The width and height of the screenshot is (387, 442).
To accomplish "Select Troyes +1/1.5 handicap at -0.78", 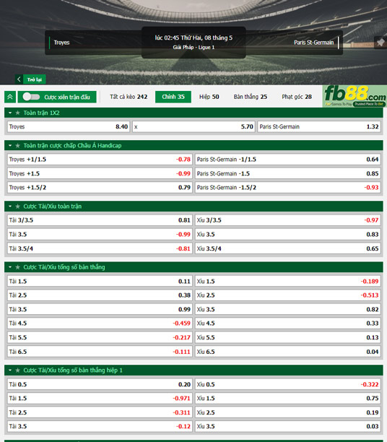I will tap(100, 160).
